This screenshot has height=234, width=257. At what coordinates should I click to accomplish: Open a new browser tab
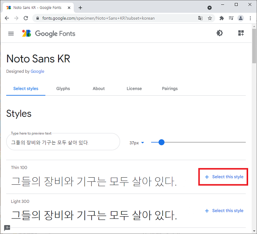(80, 8)
